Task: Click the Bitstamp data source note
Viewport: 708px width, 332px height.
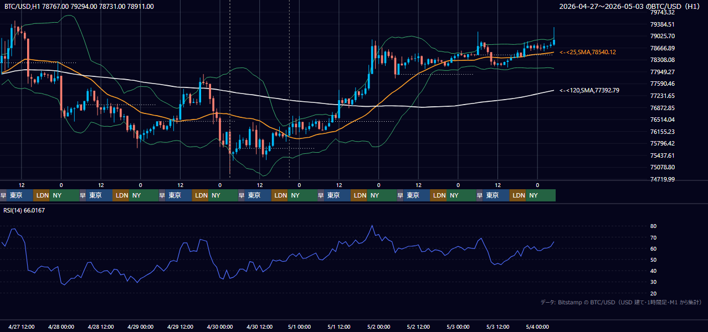Action: 621,302
